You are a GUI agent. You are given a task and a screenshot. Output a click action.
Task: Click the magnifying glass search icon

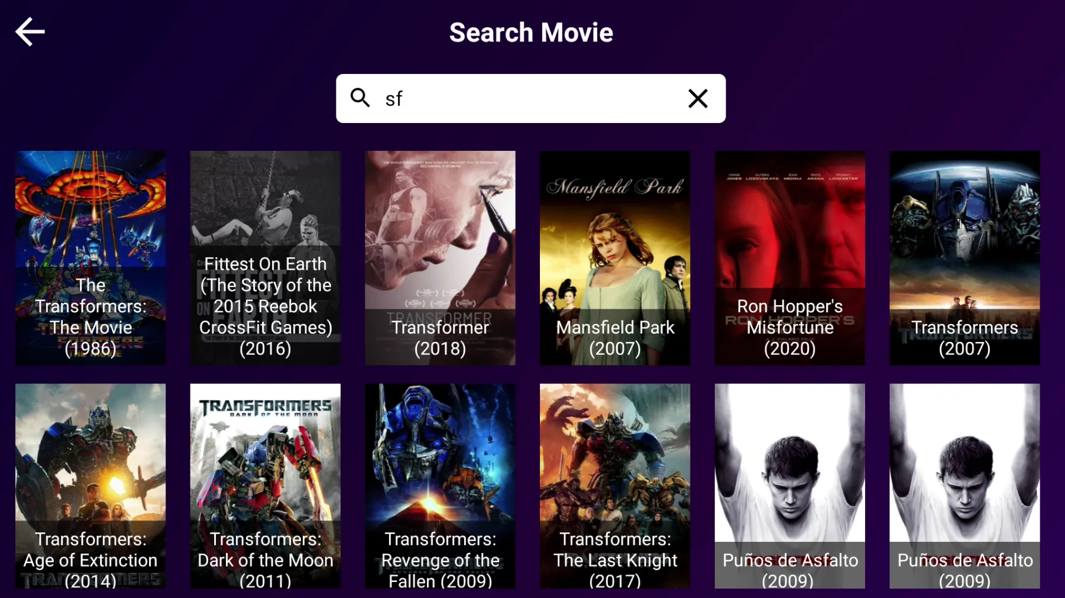pos(360,98)
